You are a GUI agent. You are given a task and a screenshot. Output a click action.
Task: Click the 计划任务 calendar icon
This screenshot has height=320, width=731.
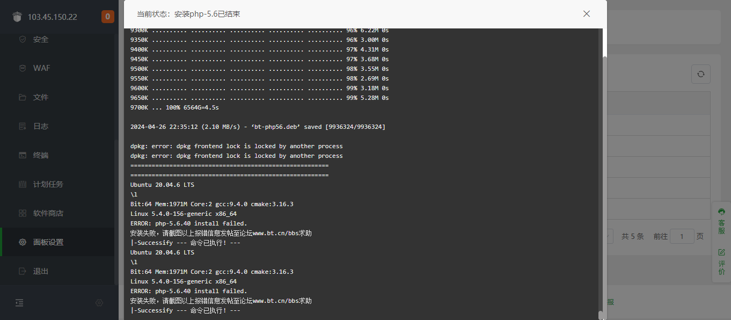point(23,184)
